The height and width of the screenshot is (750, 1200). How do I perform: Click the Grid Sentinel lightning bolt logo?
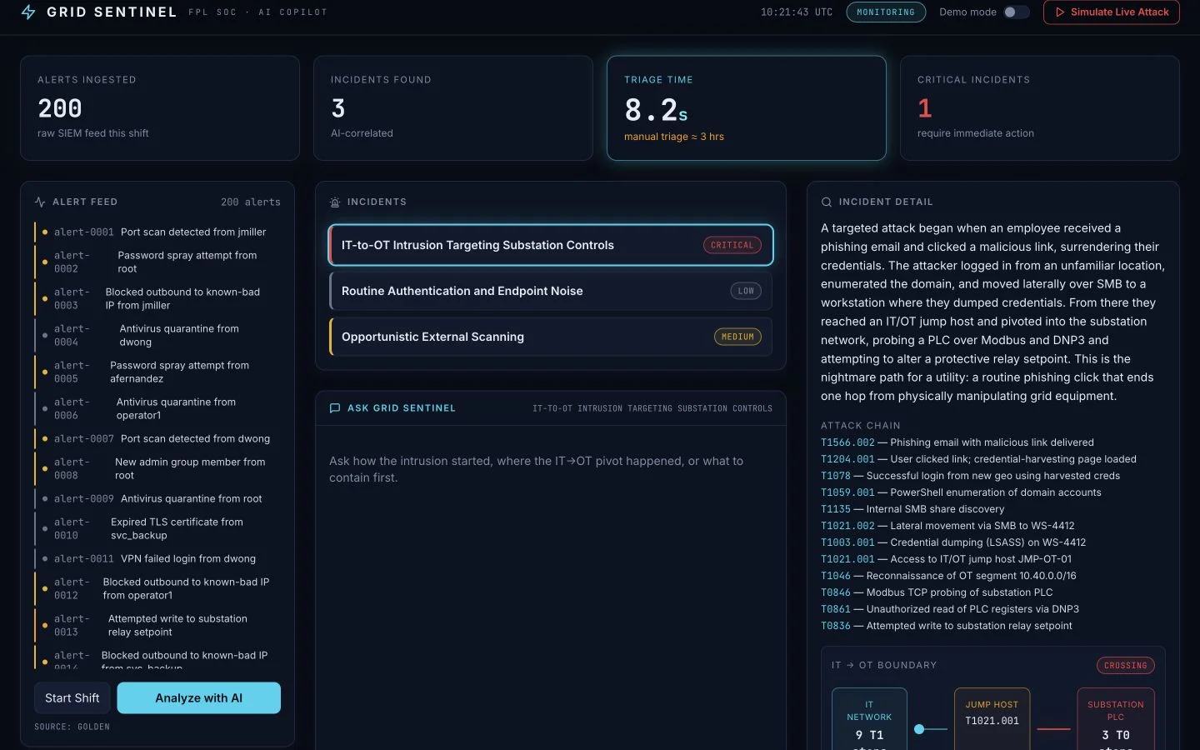point(28,12)
